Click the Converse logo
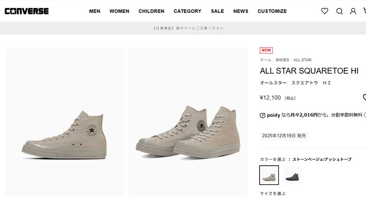The height and width of the screenshot is (200, 366). pos(26,11)
